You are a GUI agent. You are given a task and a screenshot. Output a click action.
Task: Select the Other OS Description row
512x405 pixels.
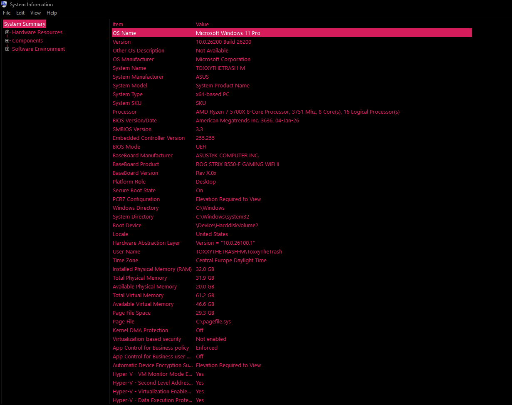292,51
